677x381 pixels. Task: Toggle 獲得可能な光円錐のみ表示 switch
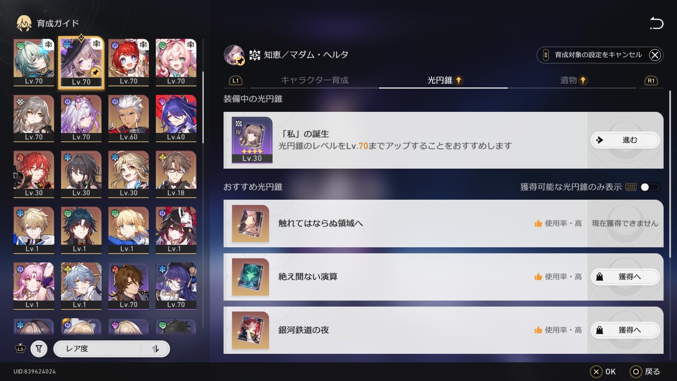pyautogui.click(x=650, y=187)
